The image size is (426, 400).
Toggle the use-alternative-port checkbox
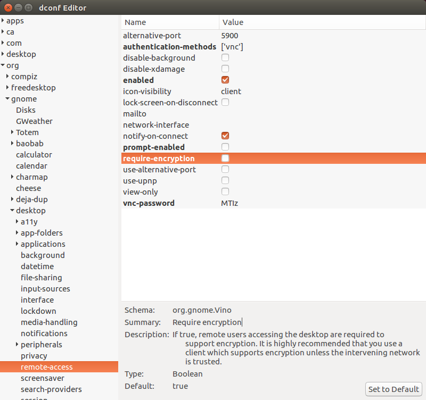click(x=225, y=169)
